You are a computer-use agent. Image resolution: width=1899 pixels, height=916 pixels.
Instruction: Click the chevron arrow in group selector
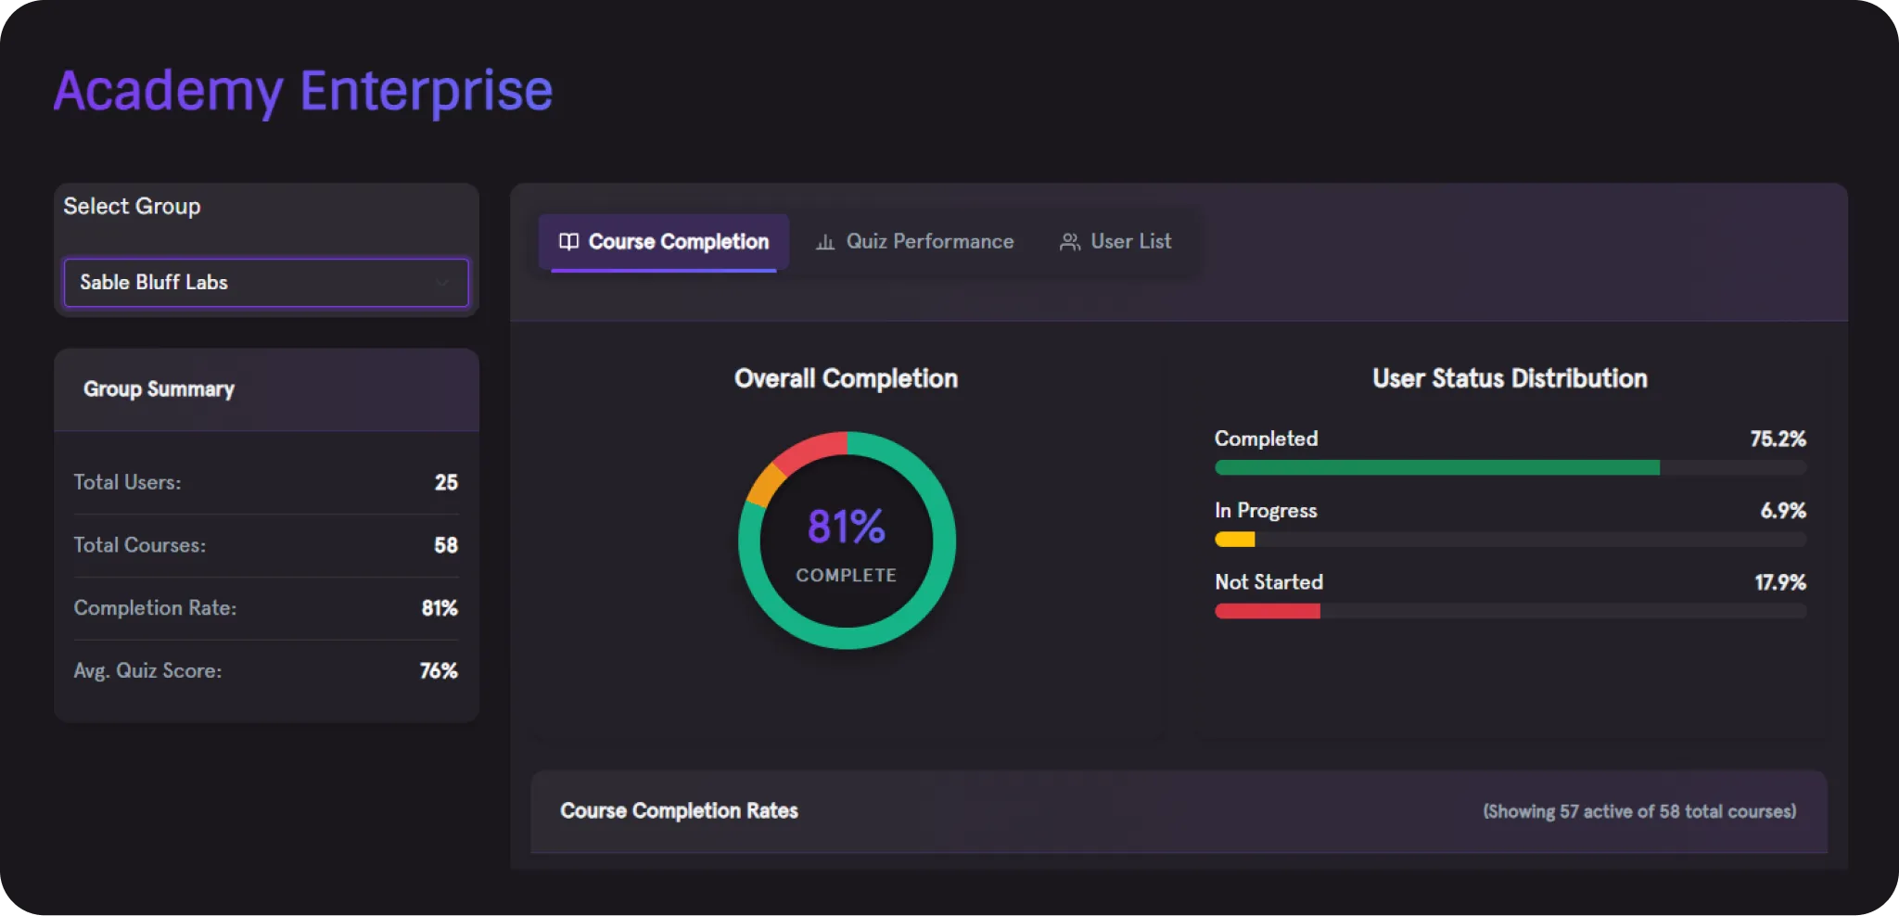(443, 283)
